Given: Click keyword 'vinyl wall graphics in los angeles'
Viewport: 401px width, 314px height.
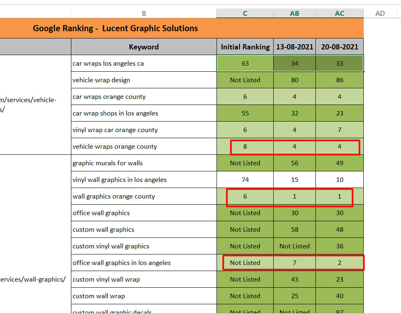Looking at the screenshot, I should pos(144,179).
